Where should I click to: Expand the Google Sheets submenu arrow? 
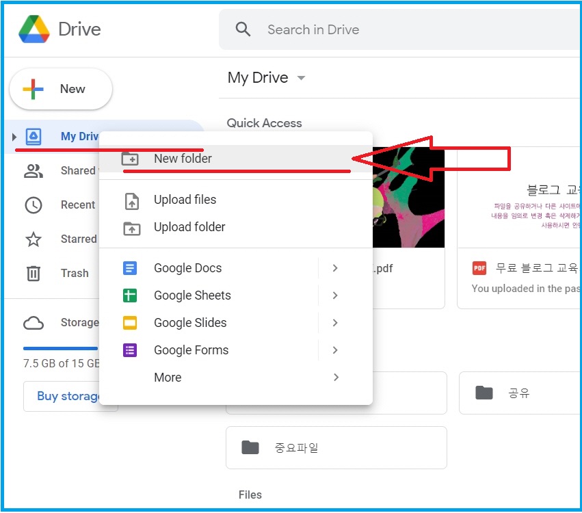(x=335, y=295)
